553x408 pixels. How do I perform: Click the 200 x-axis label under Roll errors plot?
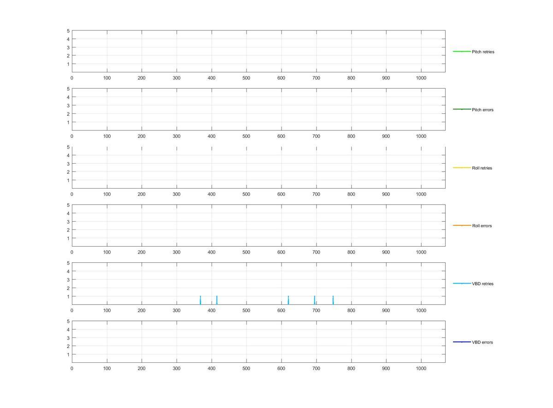(141, 253)
